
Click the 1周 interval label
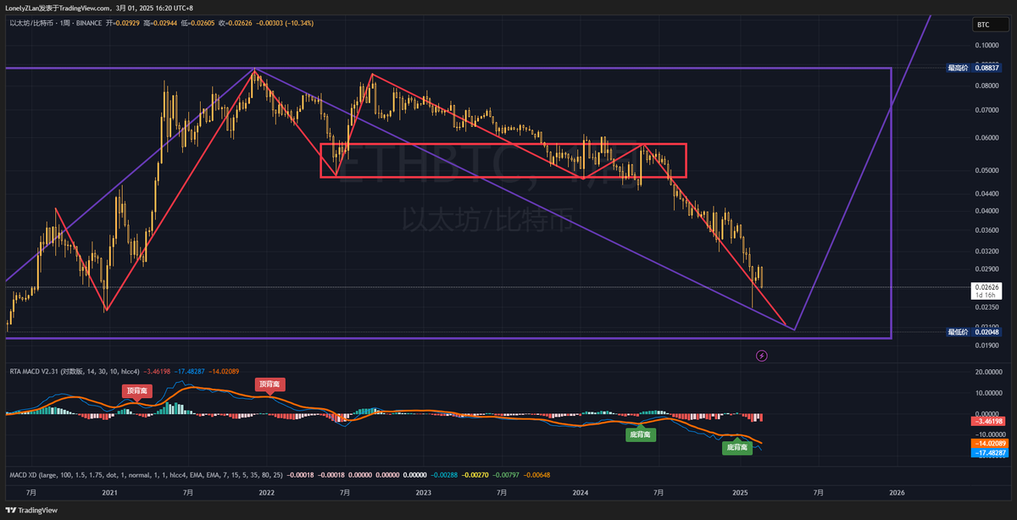(x=64, y=23)
